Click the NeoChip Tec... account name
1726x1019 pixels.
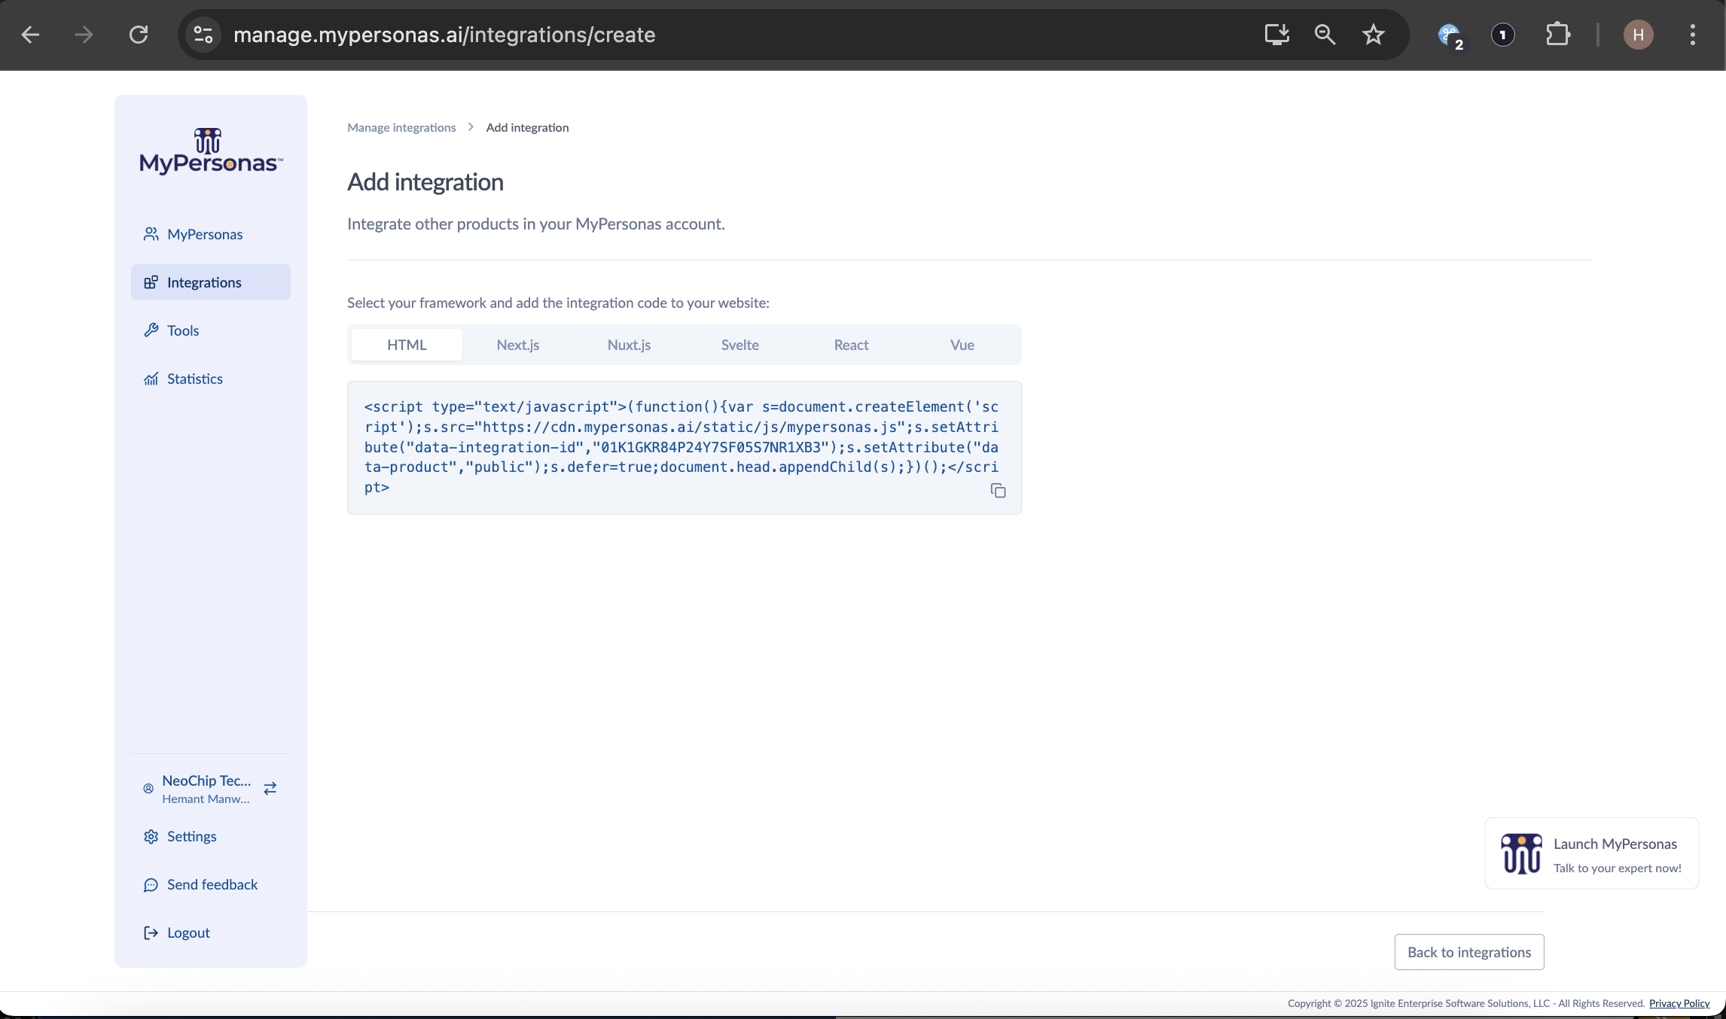(206, 780)
